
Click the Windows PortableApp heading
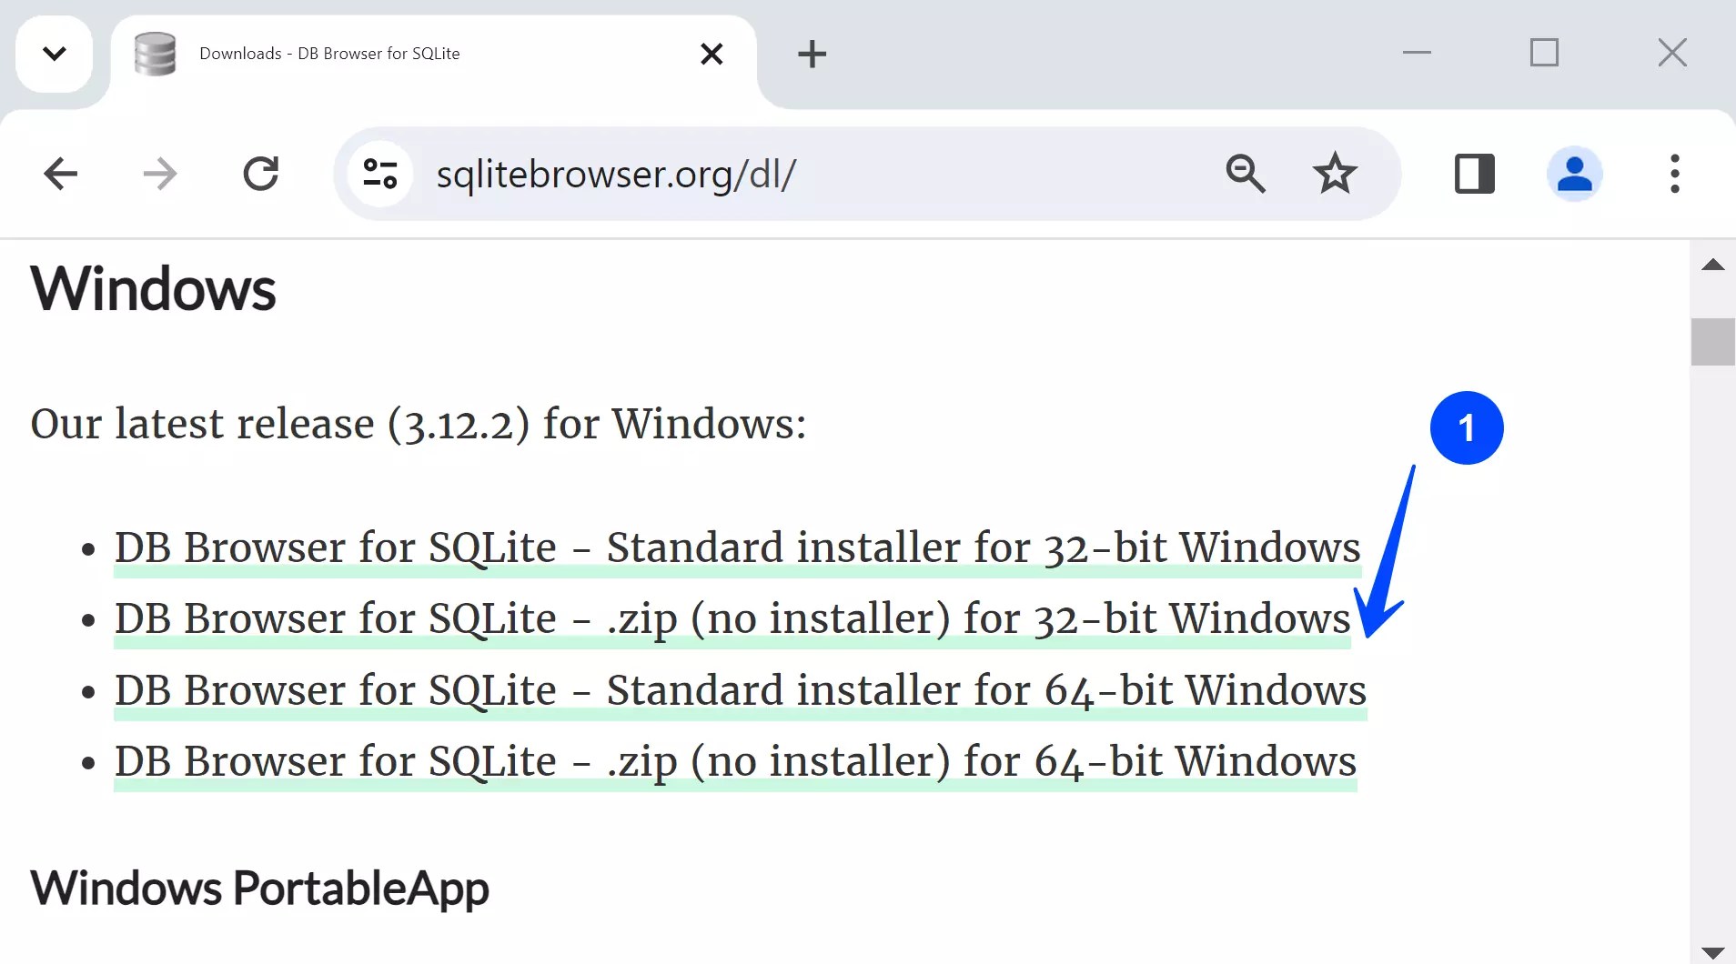tap(259, 889)
